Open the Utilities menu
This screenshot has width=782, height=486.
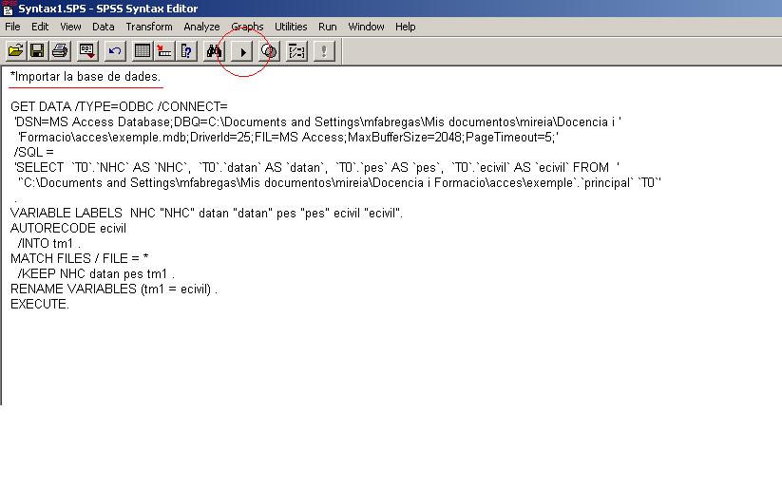[291, 27]
